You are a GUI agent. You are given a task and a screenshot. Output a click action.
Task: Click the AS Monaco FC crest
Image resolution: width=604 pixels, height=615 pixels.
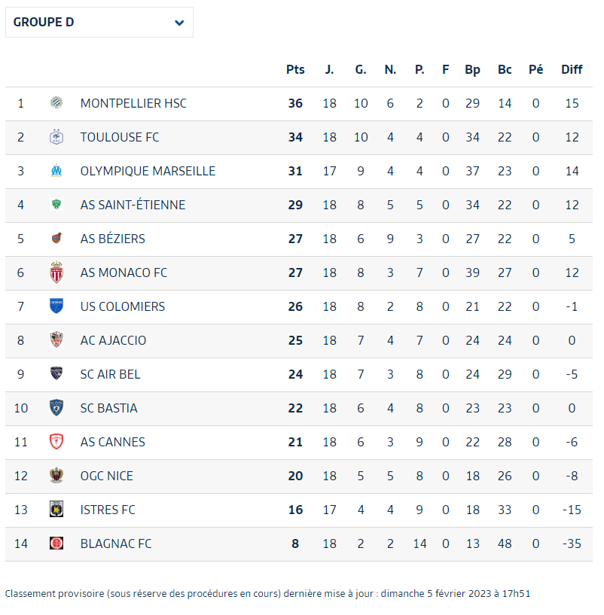click(x=56, y=272)
